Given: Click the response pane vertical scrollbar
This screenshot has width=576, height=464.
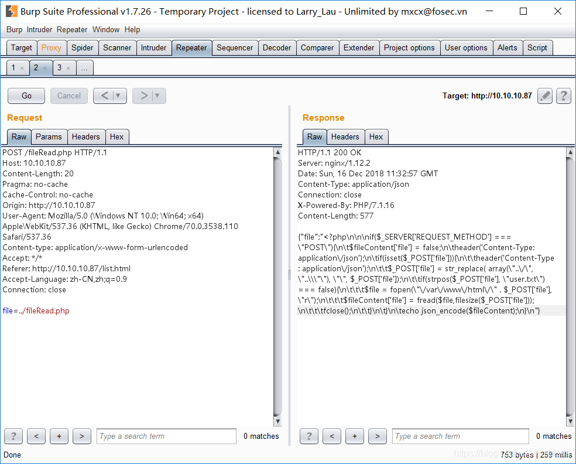Looking at the screenshot, I should pyautogui.click(x=570, y=287).
